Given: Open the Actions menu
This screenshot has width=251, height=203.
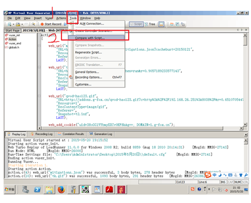Looking at the screenshot, I should pos(61,18).
